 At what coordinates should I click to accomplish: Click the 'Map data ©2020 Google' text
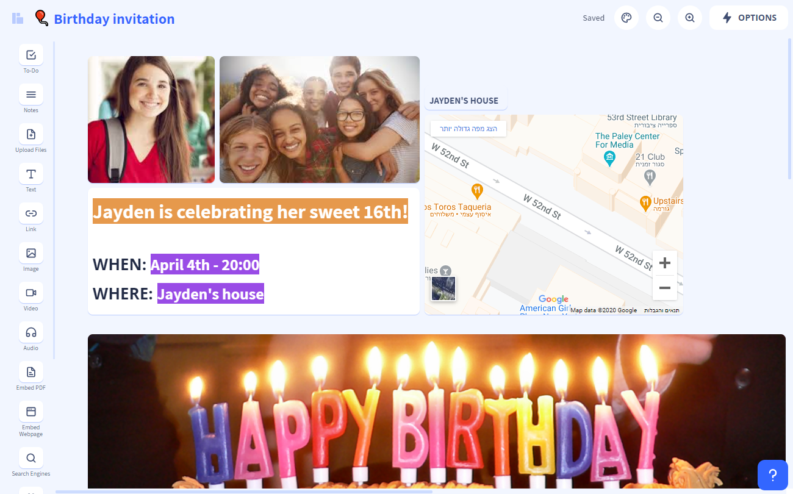click(604, 310)
